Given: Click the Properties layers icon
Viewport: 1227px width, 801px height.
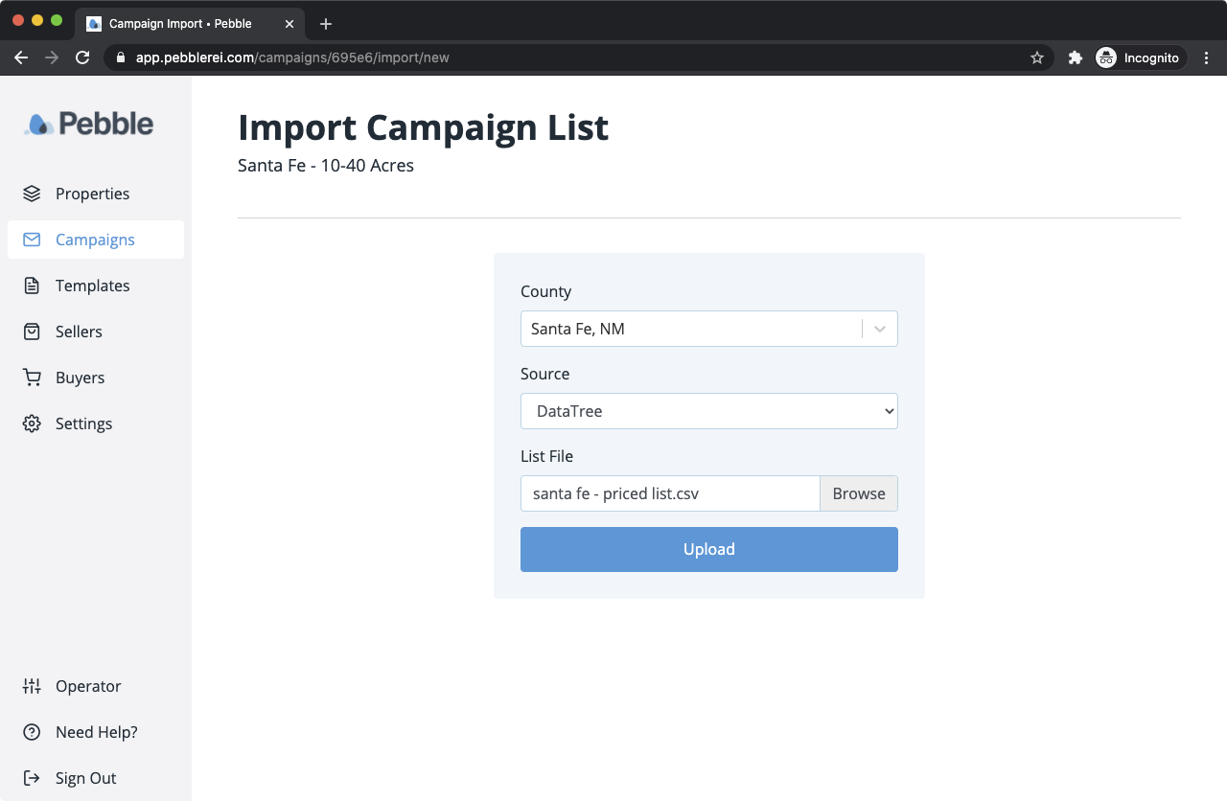Looking at the screenshot, I should pyautogui.click(x=32, y=194).
